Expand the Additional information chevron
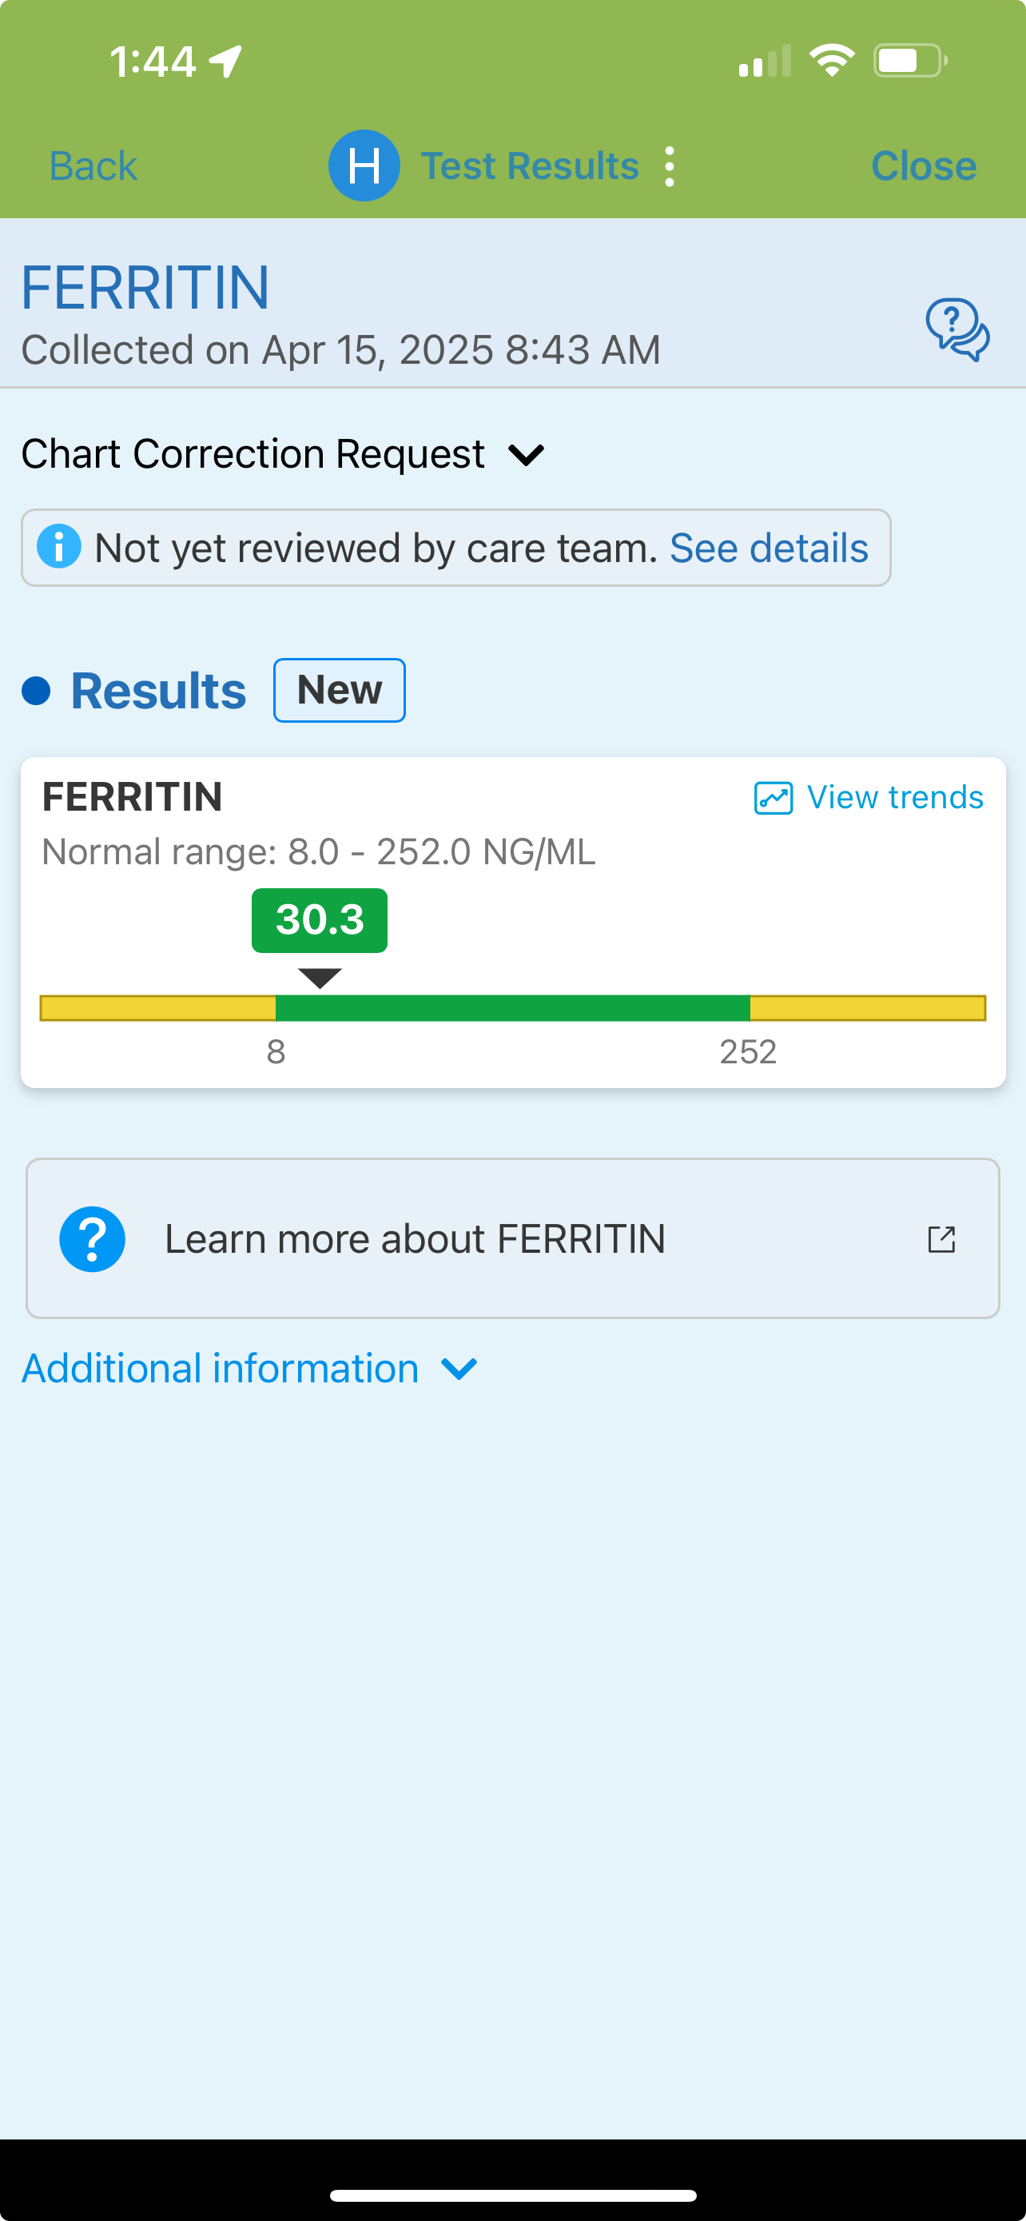The height and width of the screenshot is (2221, 1026). (459, 1368)
